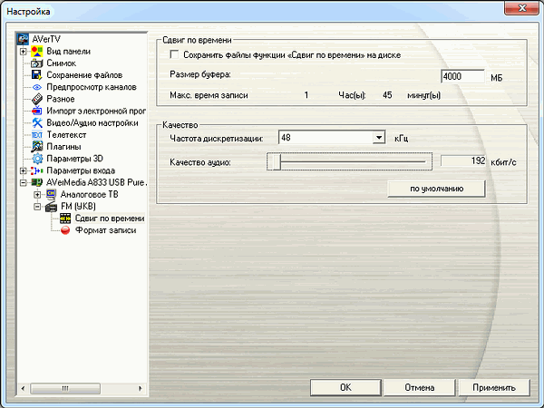
Task: Click the tree horizontal scrollbar thumb
Action: (x=65, y=388)
